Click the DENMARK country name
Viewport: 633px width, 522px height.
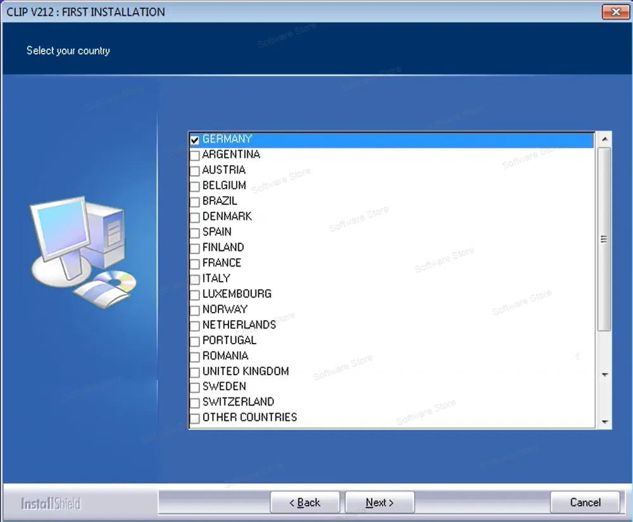click(x=227, y=216)
